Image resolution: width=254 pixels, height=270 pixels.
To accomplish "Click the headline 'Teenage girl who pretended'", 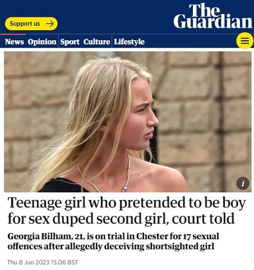I will [x=127, y=210].
